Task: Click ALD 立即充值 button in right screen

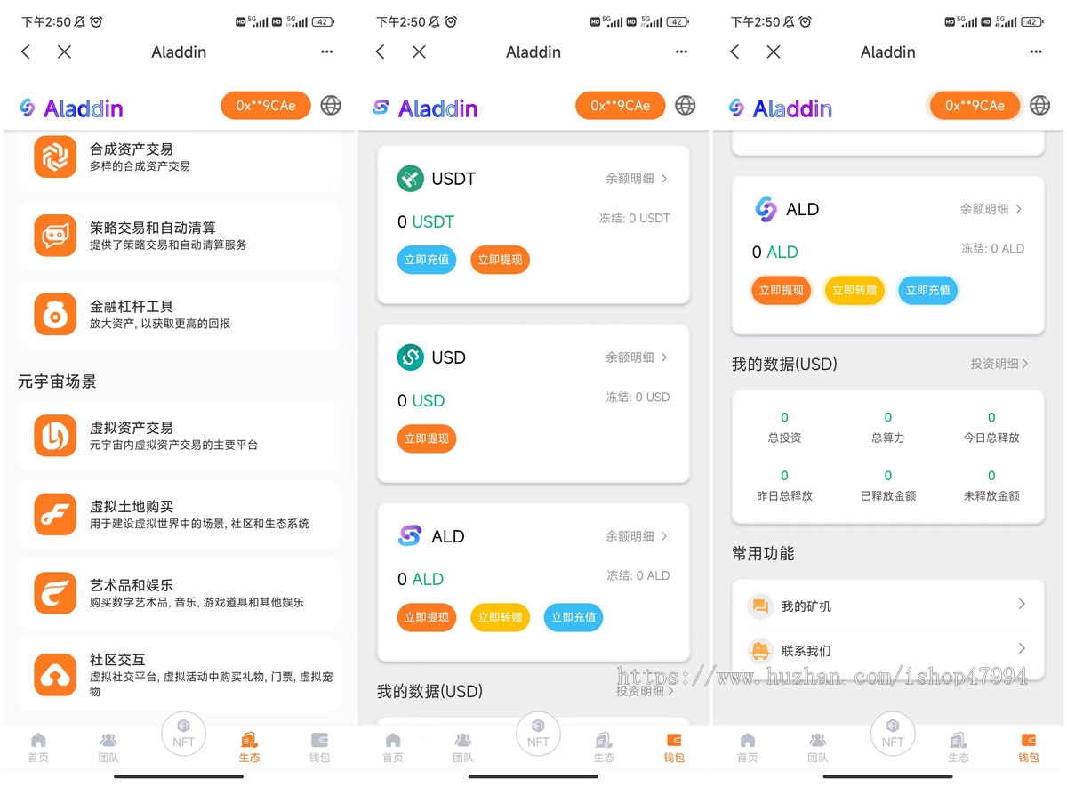Action: coord(928,290)
